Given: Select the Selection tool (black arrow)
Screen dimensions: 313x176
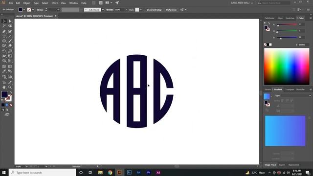Looking at the screenshot, I should [x=4, y=21].
